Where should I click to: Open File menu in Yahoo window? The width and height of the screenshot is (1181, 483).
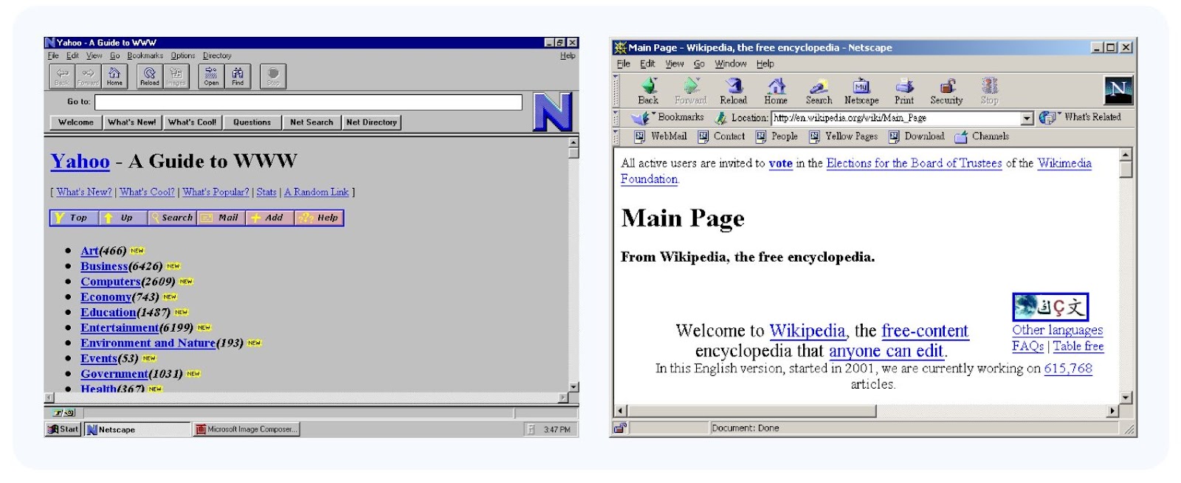point(53,55)
